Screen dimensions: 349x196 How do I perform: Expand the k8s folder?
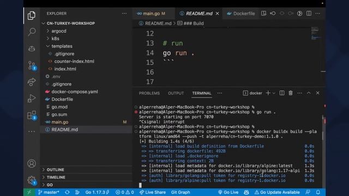pos(56,39)
